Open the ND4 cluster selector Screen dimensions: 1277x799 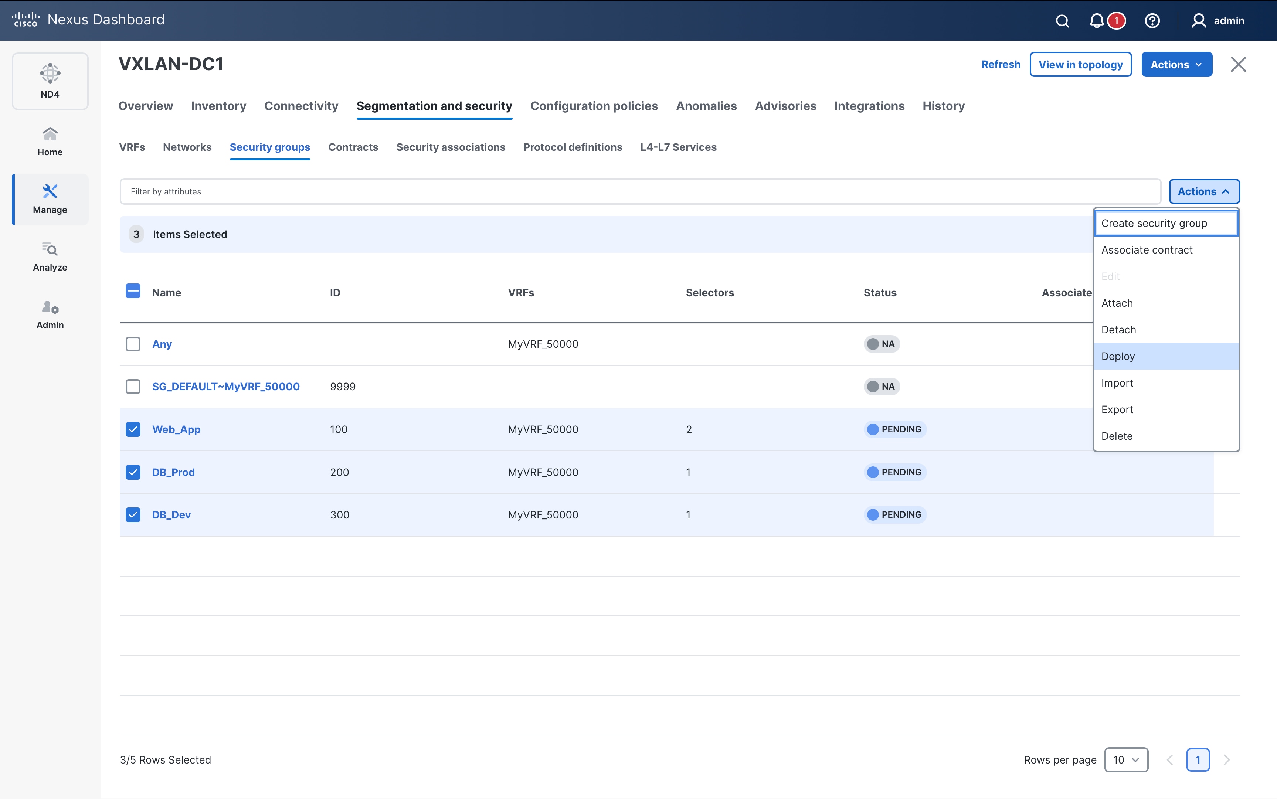pyautogui.click(x=50, y=81)
